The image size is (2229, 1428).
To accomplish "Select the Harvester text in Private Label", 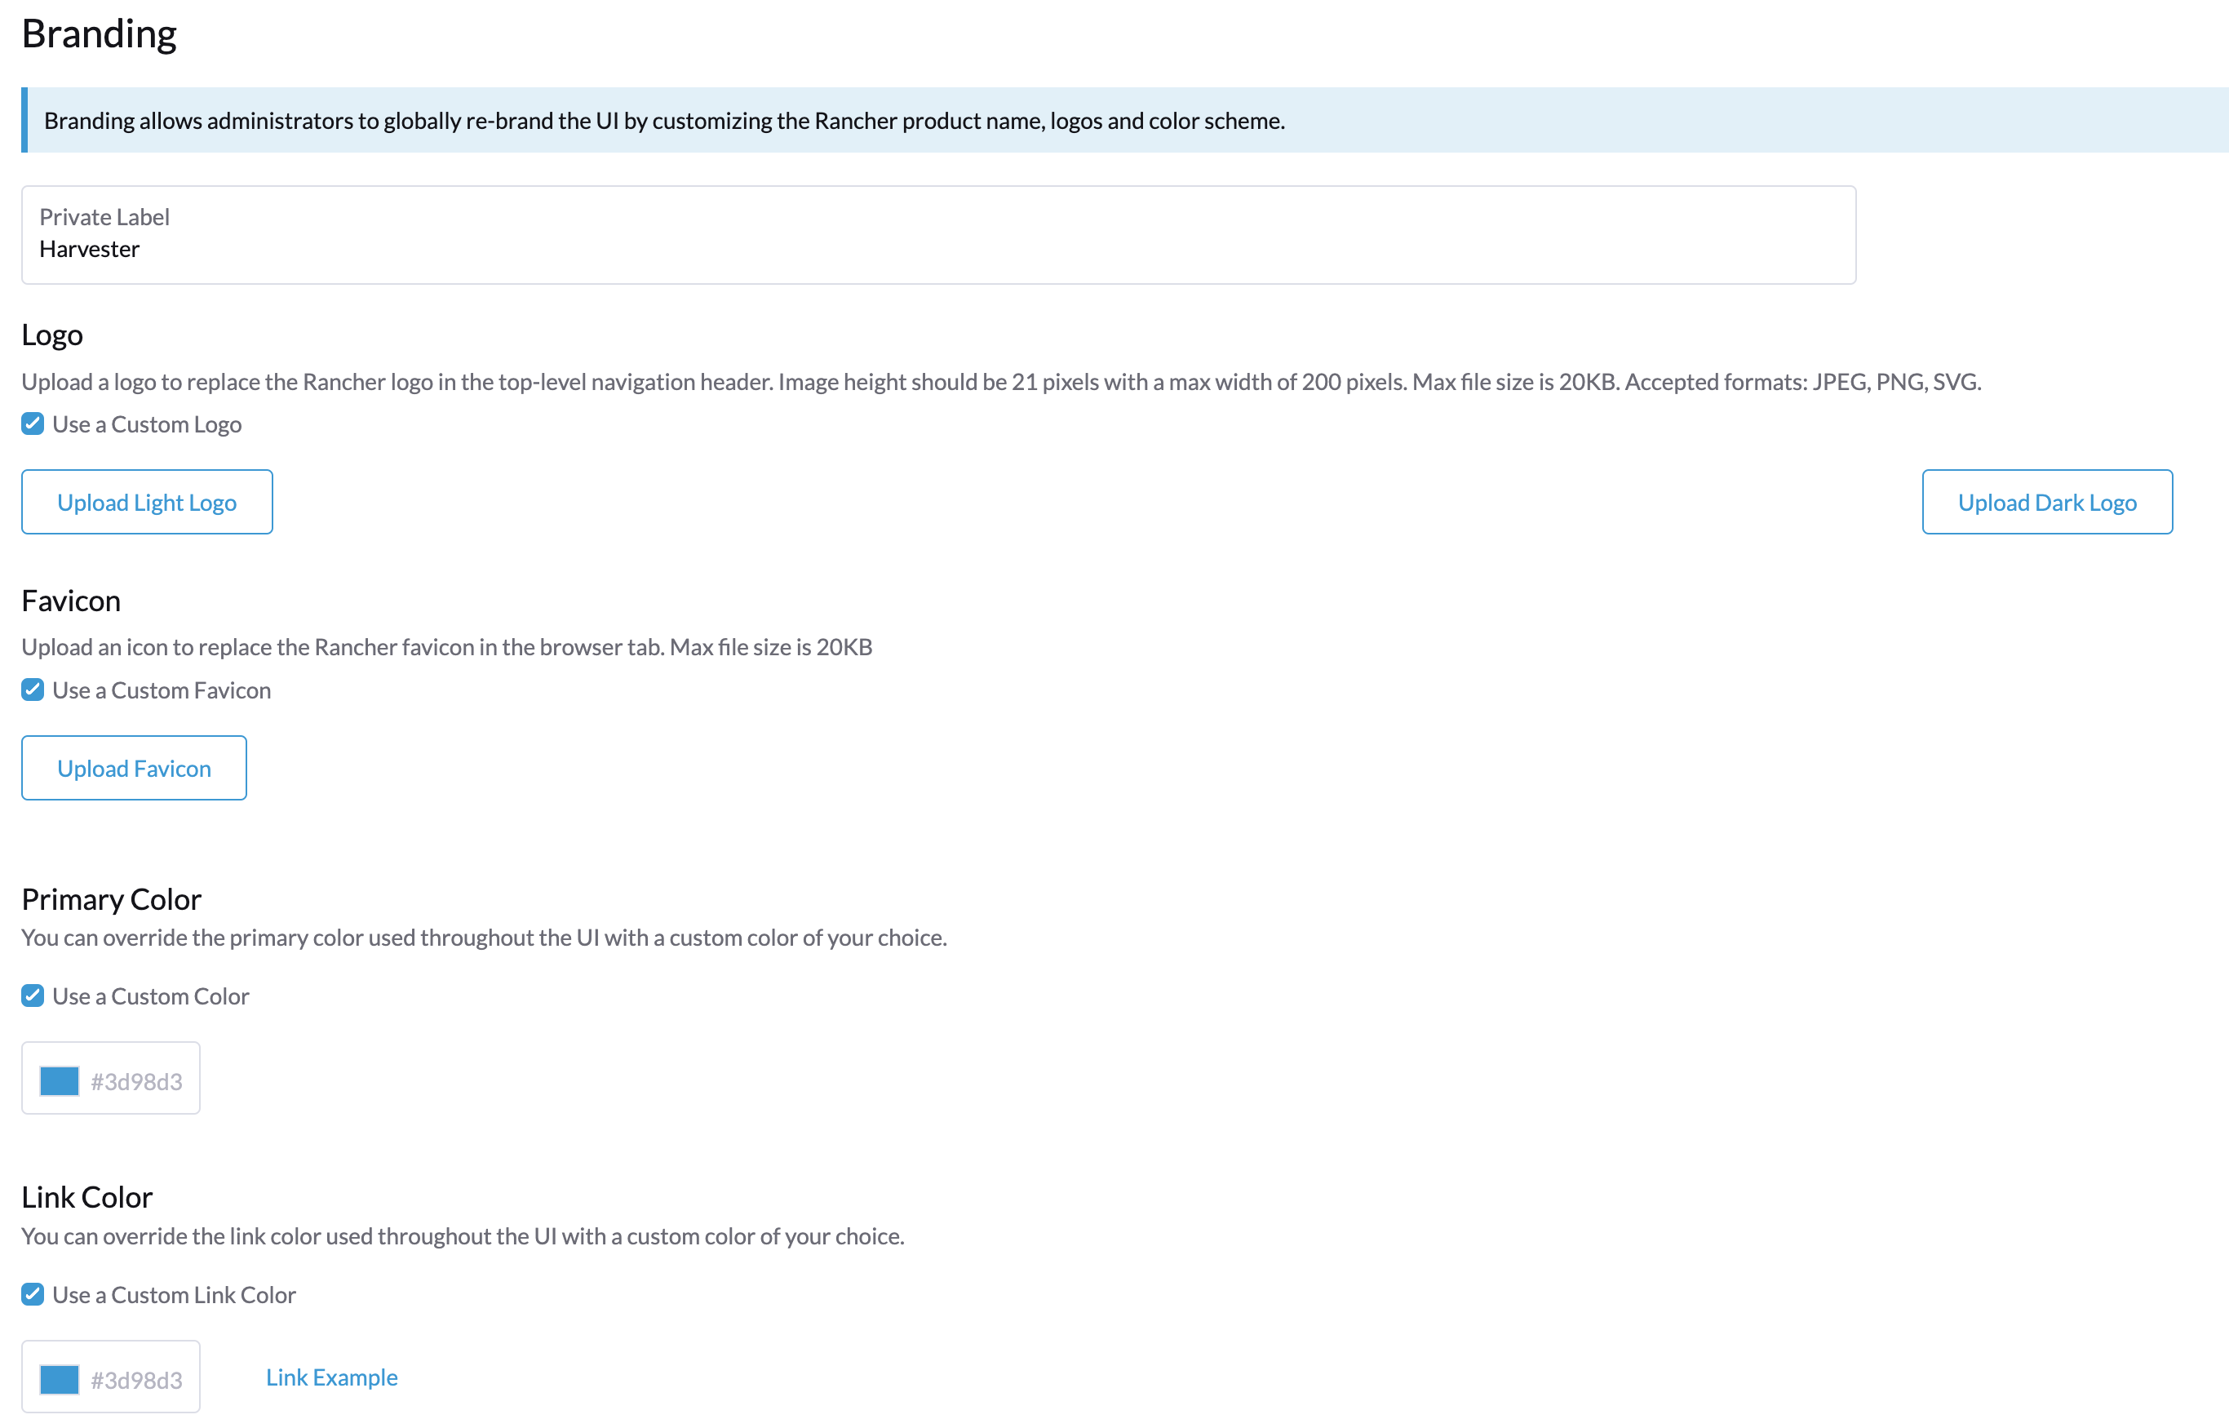I will 89,249.
